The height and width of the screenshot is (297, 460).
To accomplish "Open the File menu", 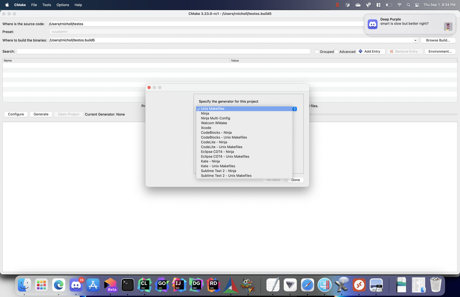I will pyautogui.click(x=34, y=5).
